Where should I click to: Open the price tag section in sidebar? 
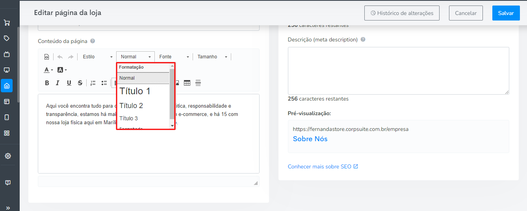click(x=7, y=38)
